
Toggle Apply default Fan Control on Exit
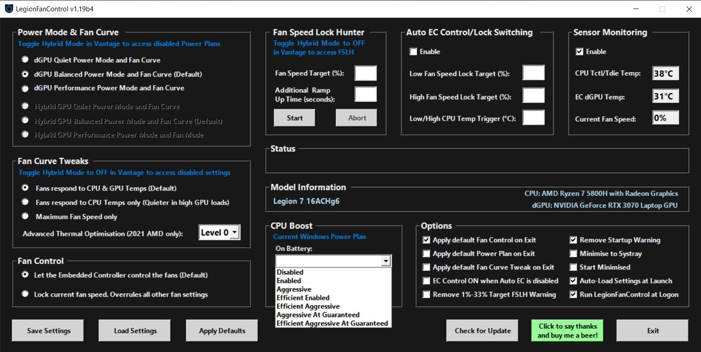[x=426, y=240]
